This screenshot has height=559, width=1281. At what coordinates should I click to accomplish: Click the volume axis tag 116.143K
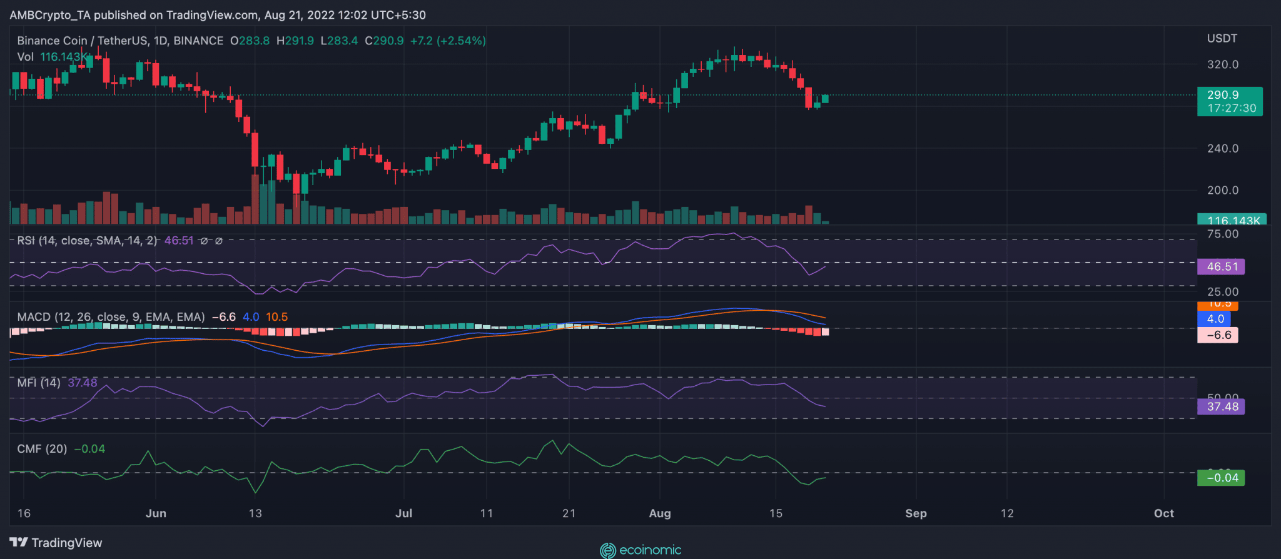tap(1232, 220)
